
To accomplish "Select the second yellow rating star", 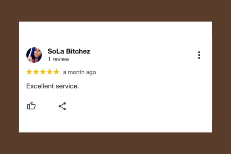I will coord(36,72).
